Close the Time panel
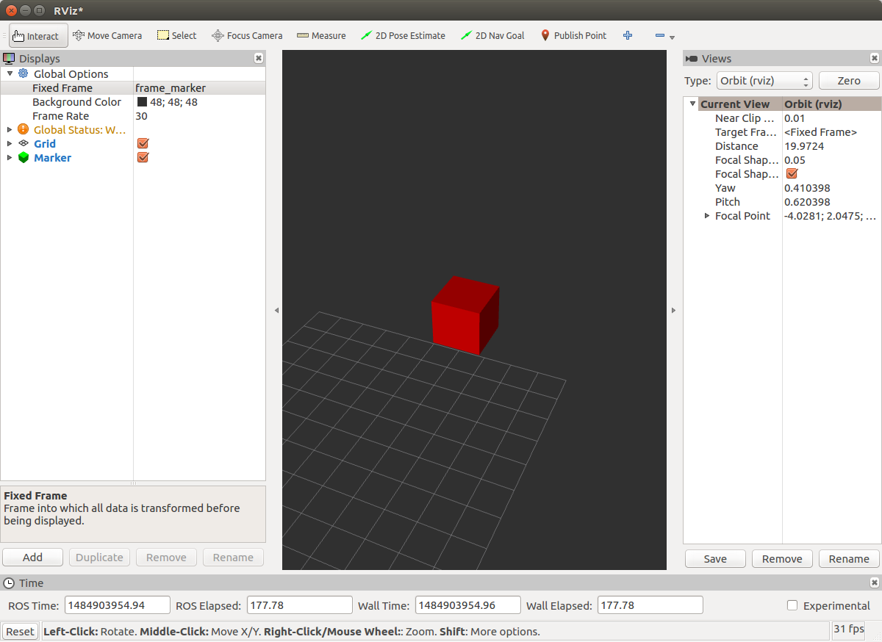 [875, 583]
